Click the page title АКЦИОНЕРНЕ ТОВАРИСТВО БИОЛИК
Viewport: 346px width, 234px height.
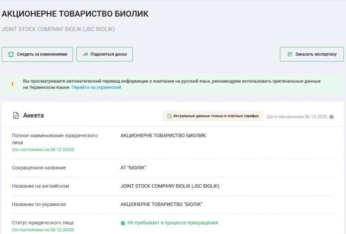pyautogui.click(x=75, y=14)
